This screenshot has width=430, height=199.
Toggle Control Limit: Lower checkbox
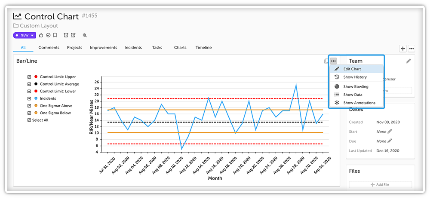tap(29, 91)
